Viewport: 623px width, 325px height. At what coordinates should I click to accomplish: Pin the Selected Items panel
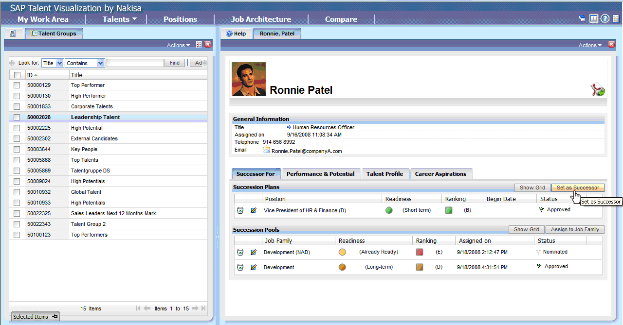[55, 317]
